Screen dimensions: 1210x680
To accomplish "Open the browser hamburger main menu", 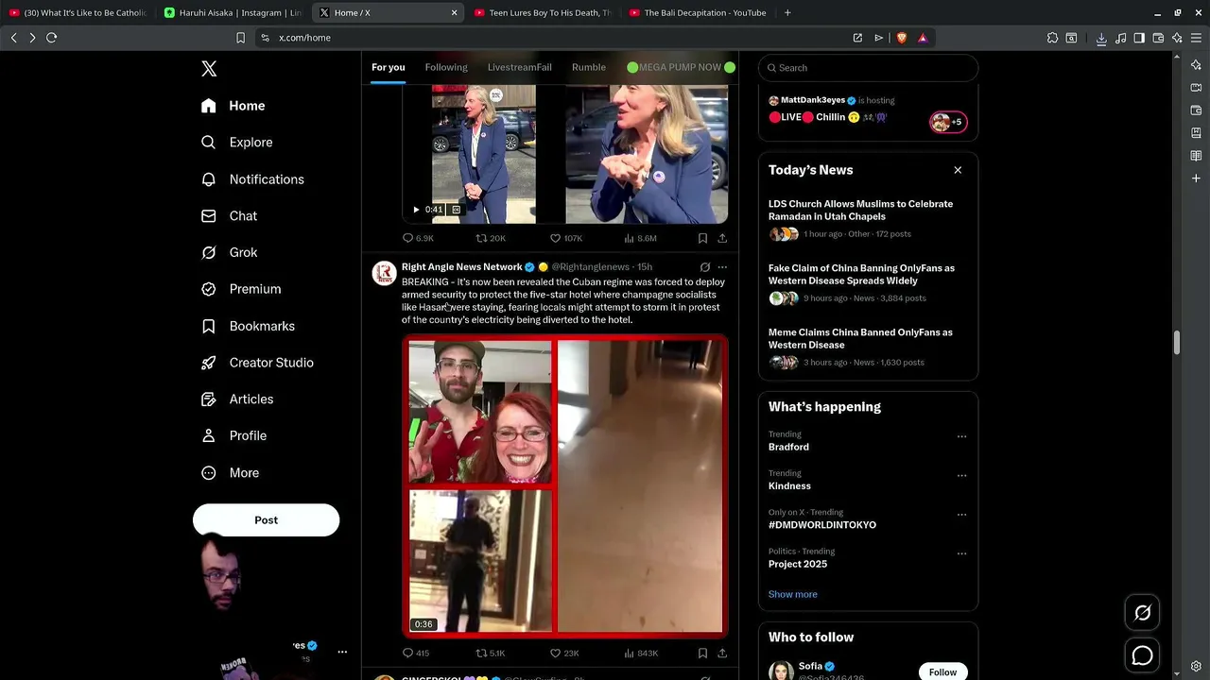I will [x=1196, y=38].
